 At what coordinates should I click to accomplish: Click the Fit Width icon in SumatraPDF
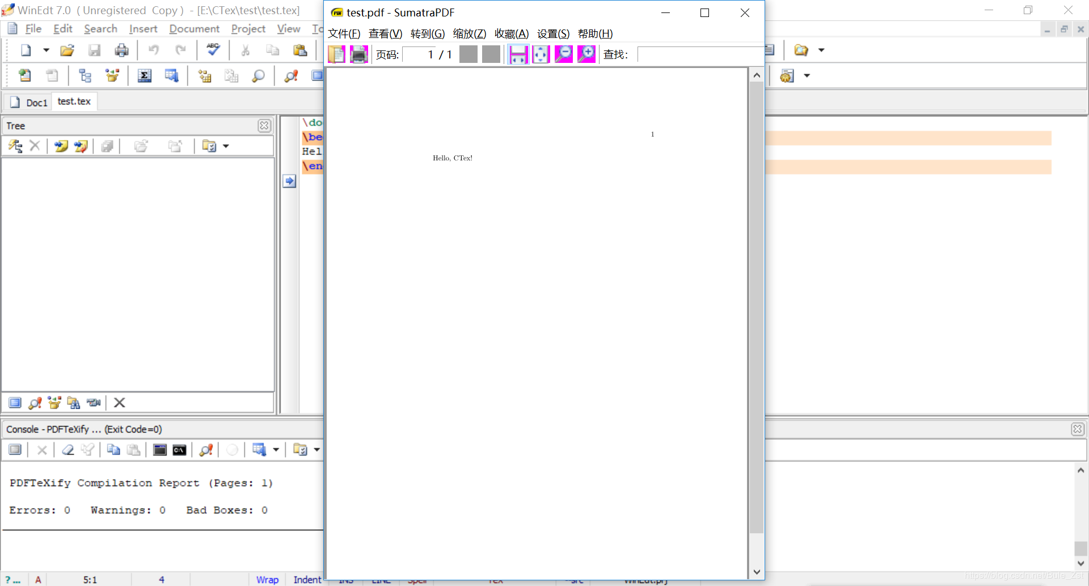pyautogui.click(x=518, y=54)
